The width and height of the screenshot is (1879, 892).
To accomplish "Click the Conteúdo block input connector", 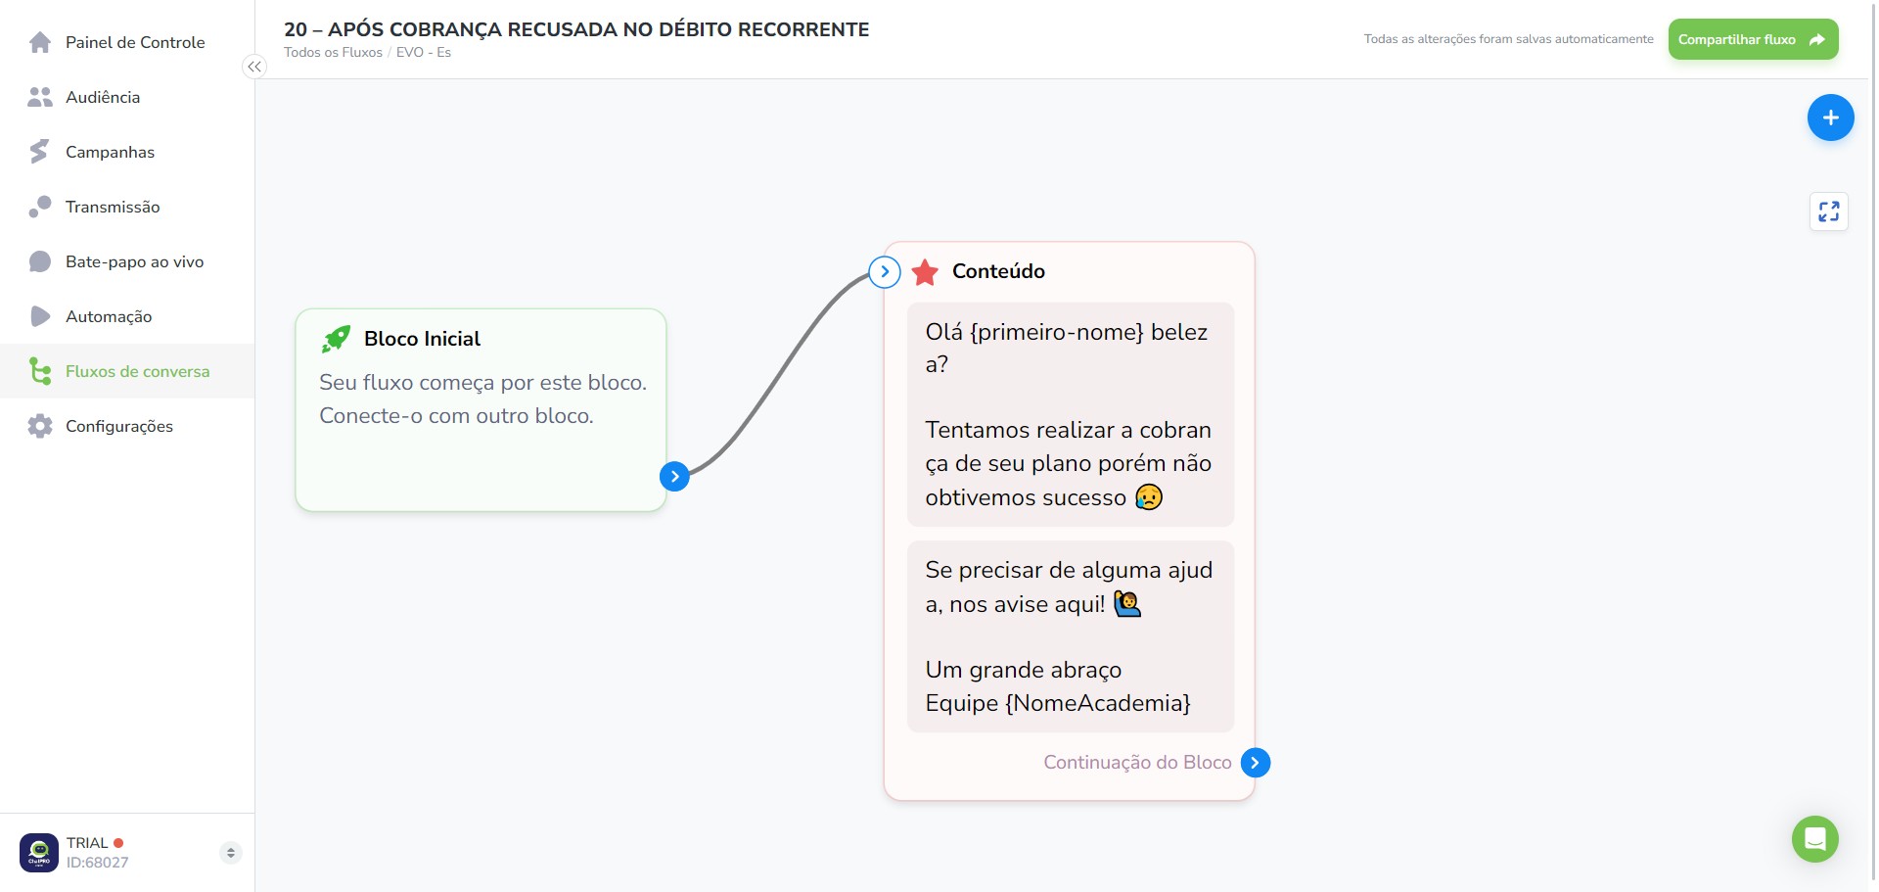I will (x=885, y=272).
